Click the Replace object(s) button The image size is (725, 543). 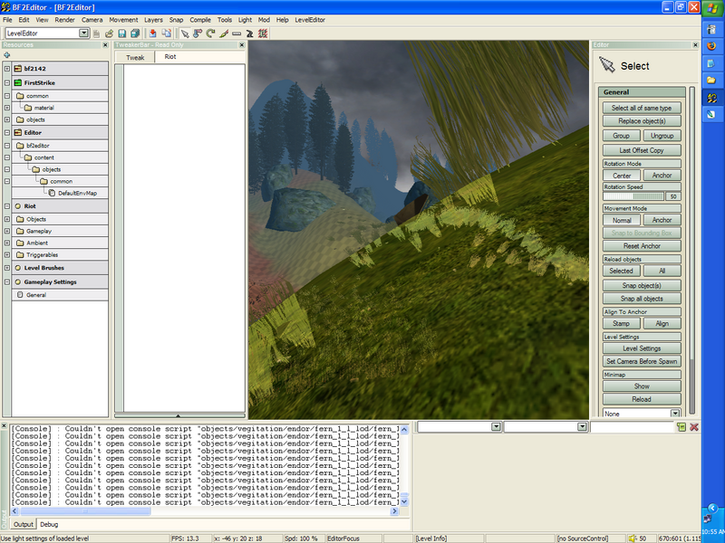(x=642, y=121)
